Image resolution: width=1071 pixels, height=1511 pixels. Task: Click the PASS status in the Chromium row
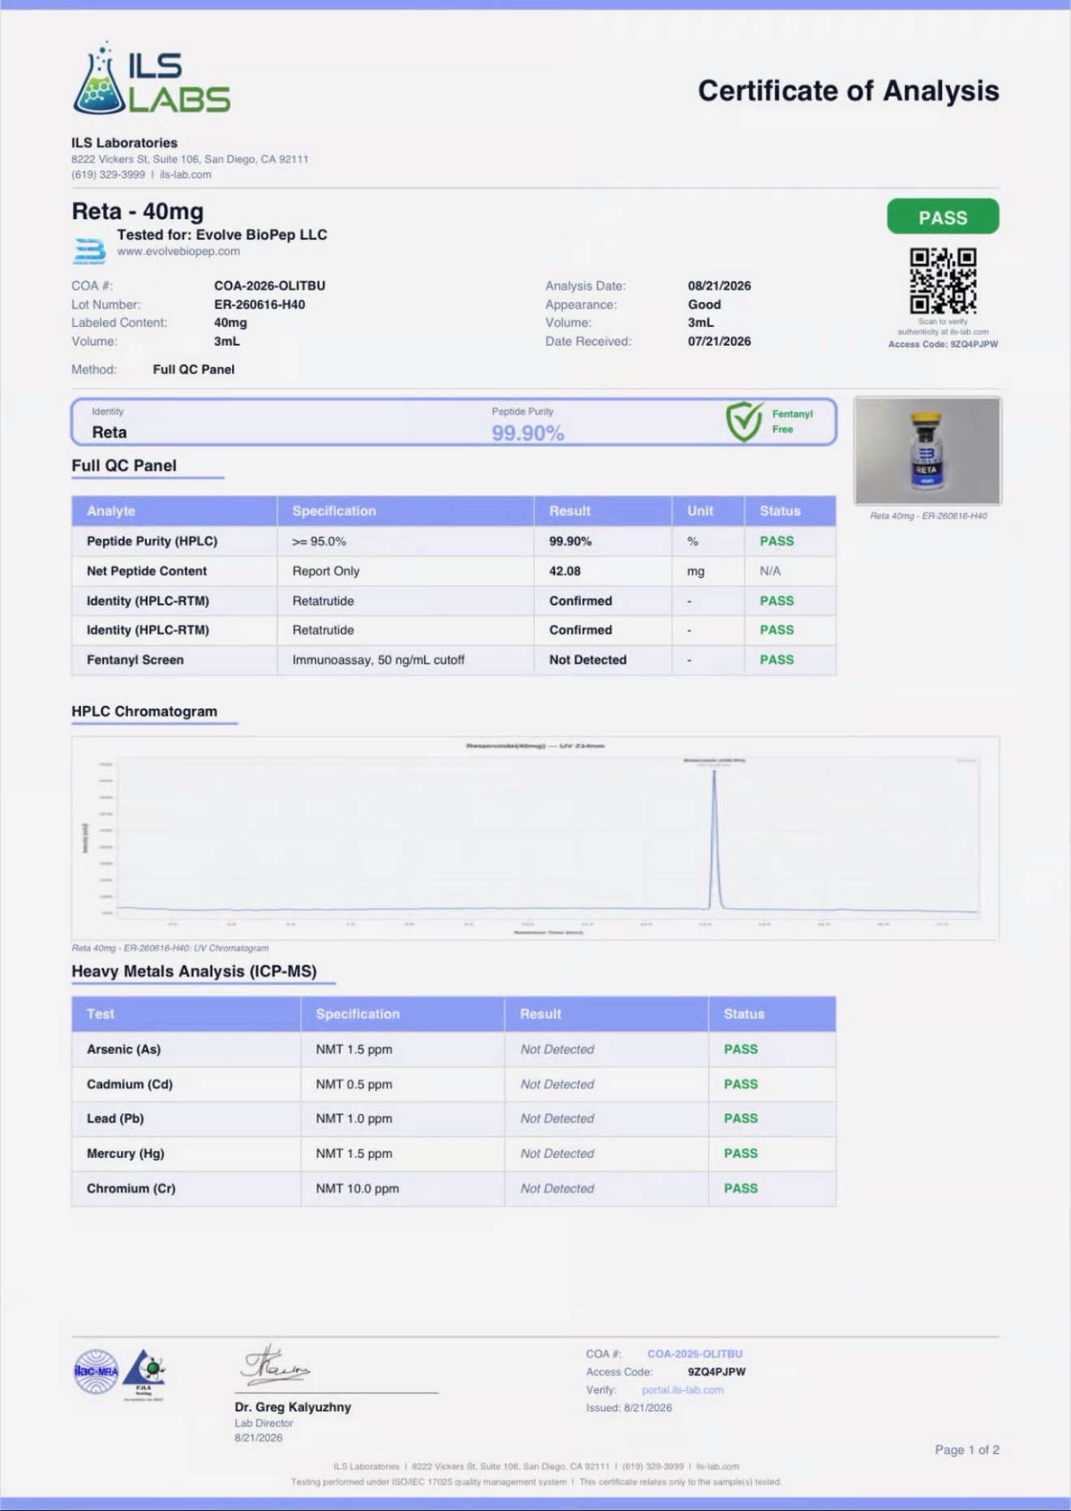point(741,1188)
